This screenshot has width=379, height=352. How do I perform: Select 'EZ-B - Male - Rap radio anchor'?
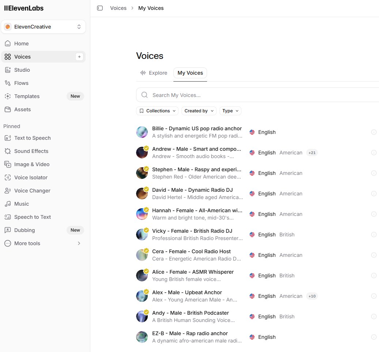point(190,333)
